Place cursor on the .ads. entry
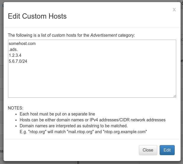 pos(13,49)
